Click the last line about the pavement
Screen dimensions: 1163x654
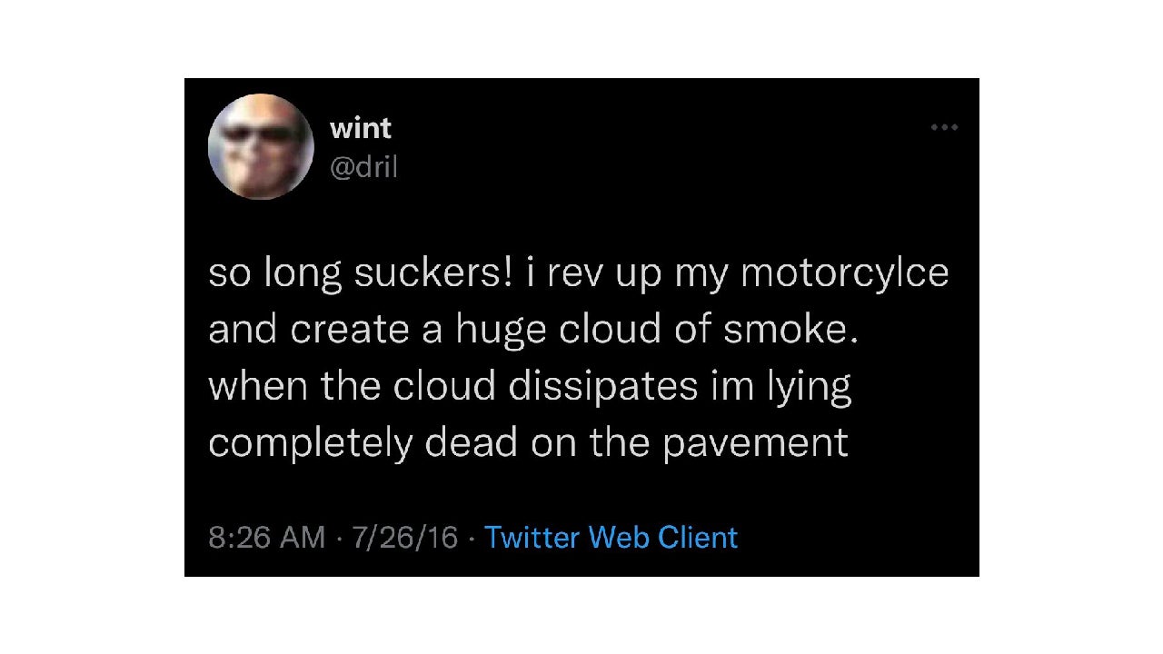pos(528,442)
